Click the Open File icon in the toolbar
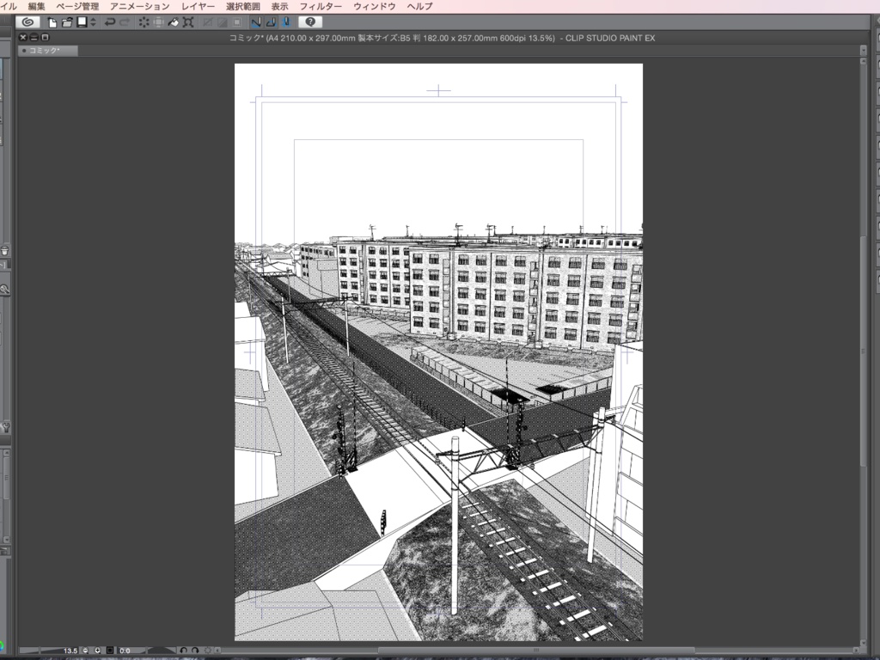Screen dimensions: 880x660 (66, 23)
